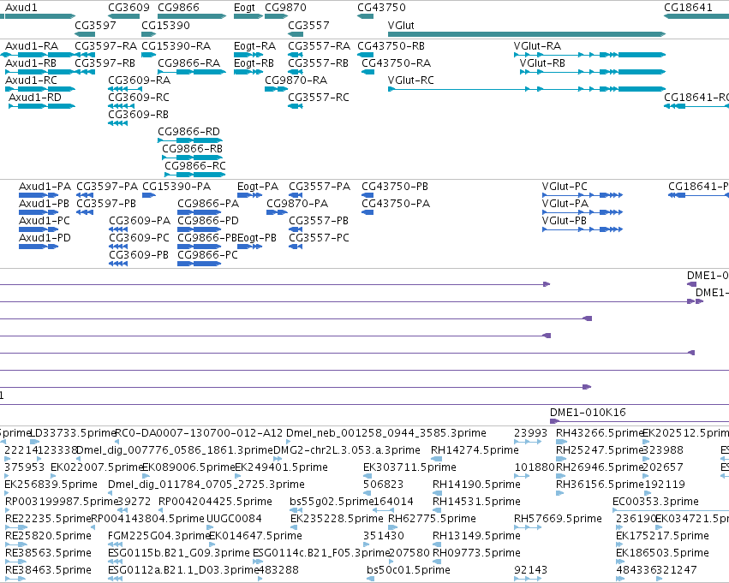Click EST bs50c01.5prime
Image resolution: width=729 pixels, height=583 pixels.
[x=409, y=569]
